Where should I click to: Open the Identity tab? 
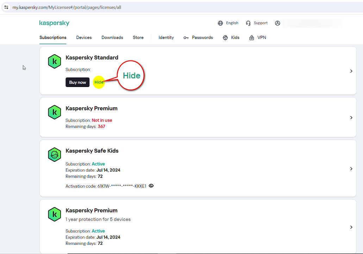pos(166,38)
